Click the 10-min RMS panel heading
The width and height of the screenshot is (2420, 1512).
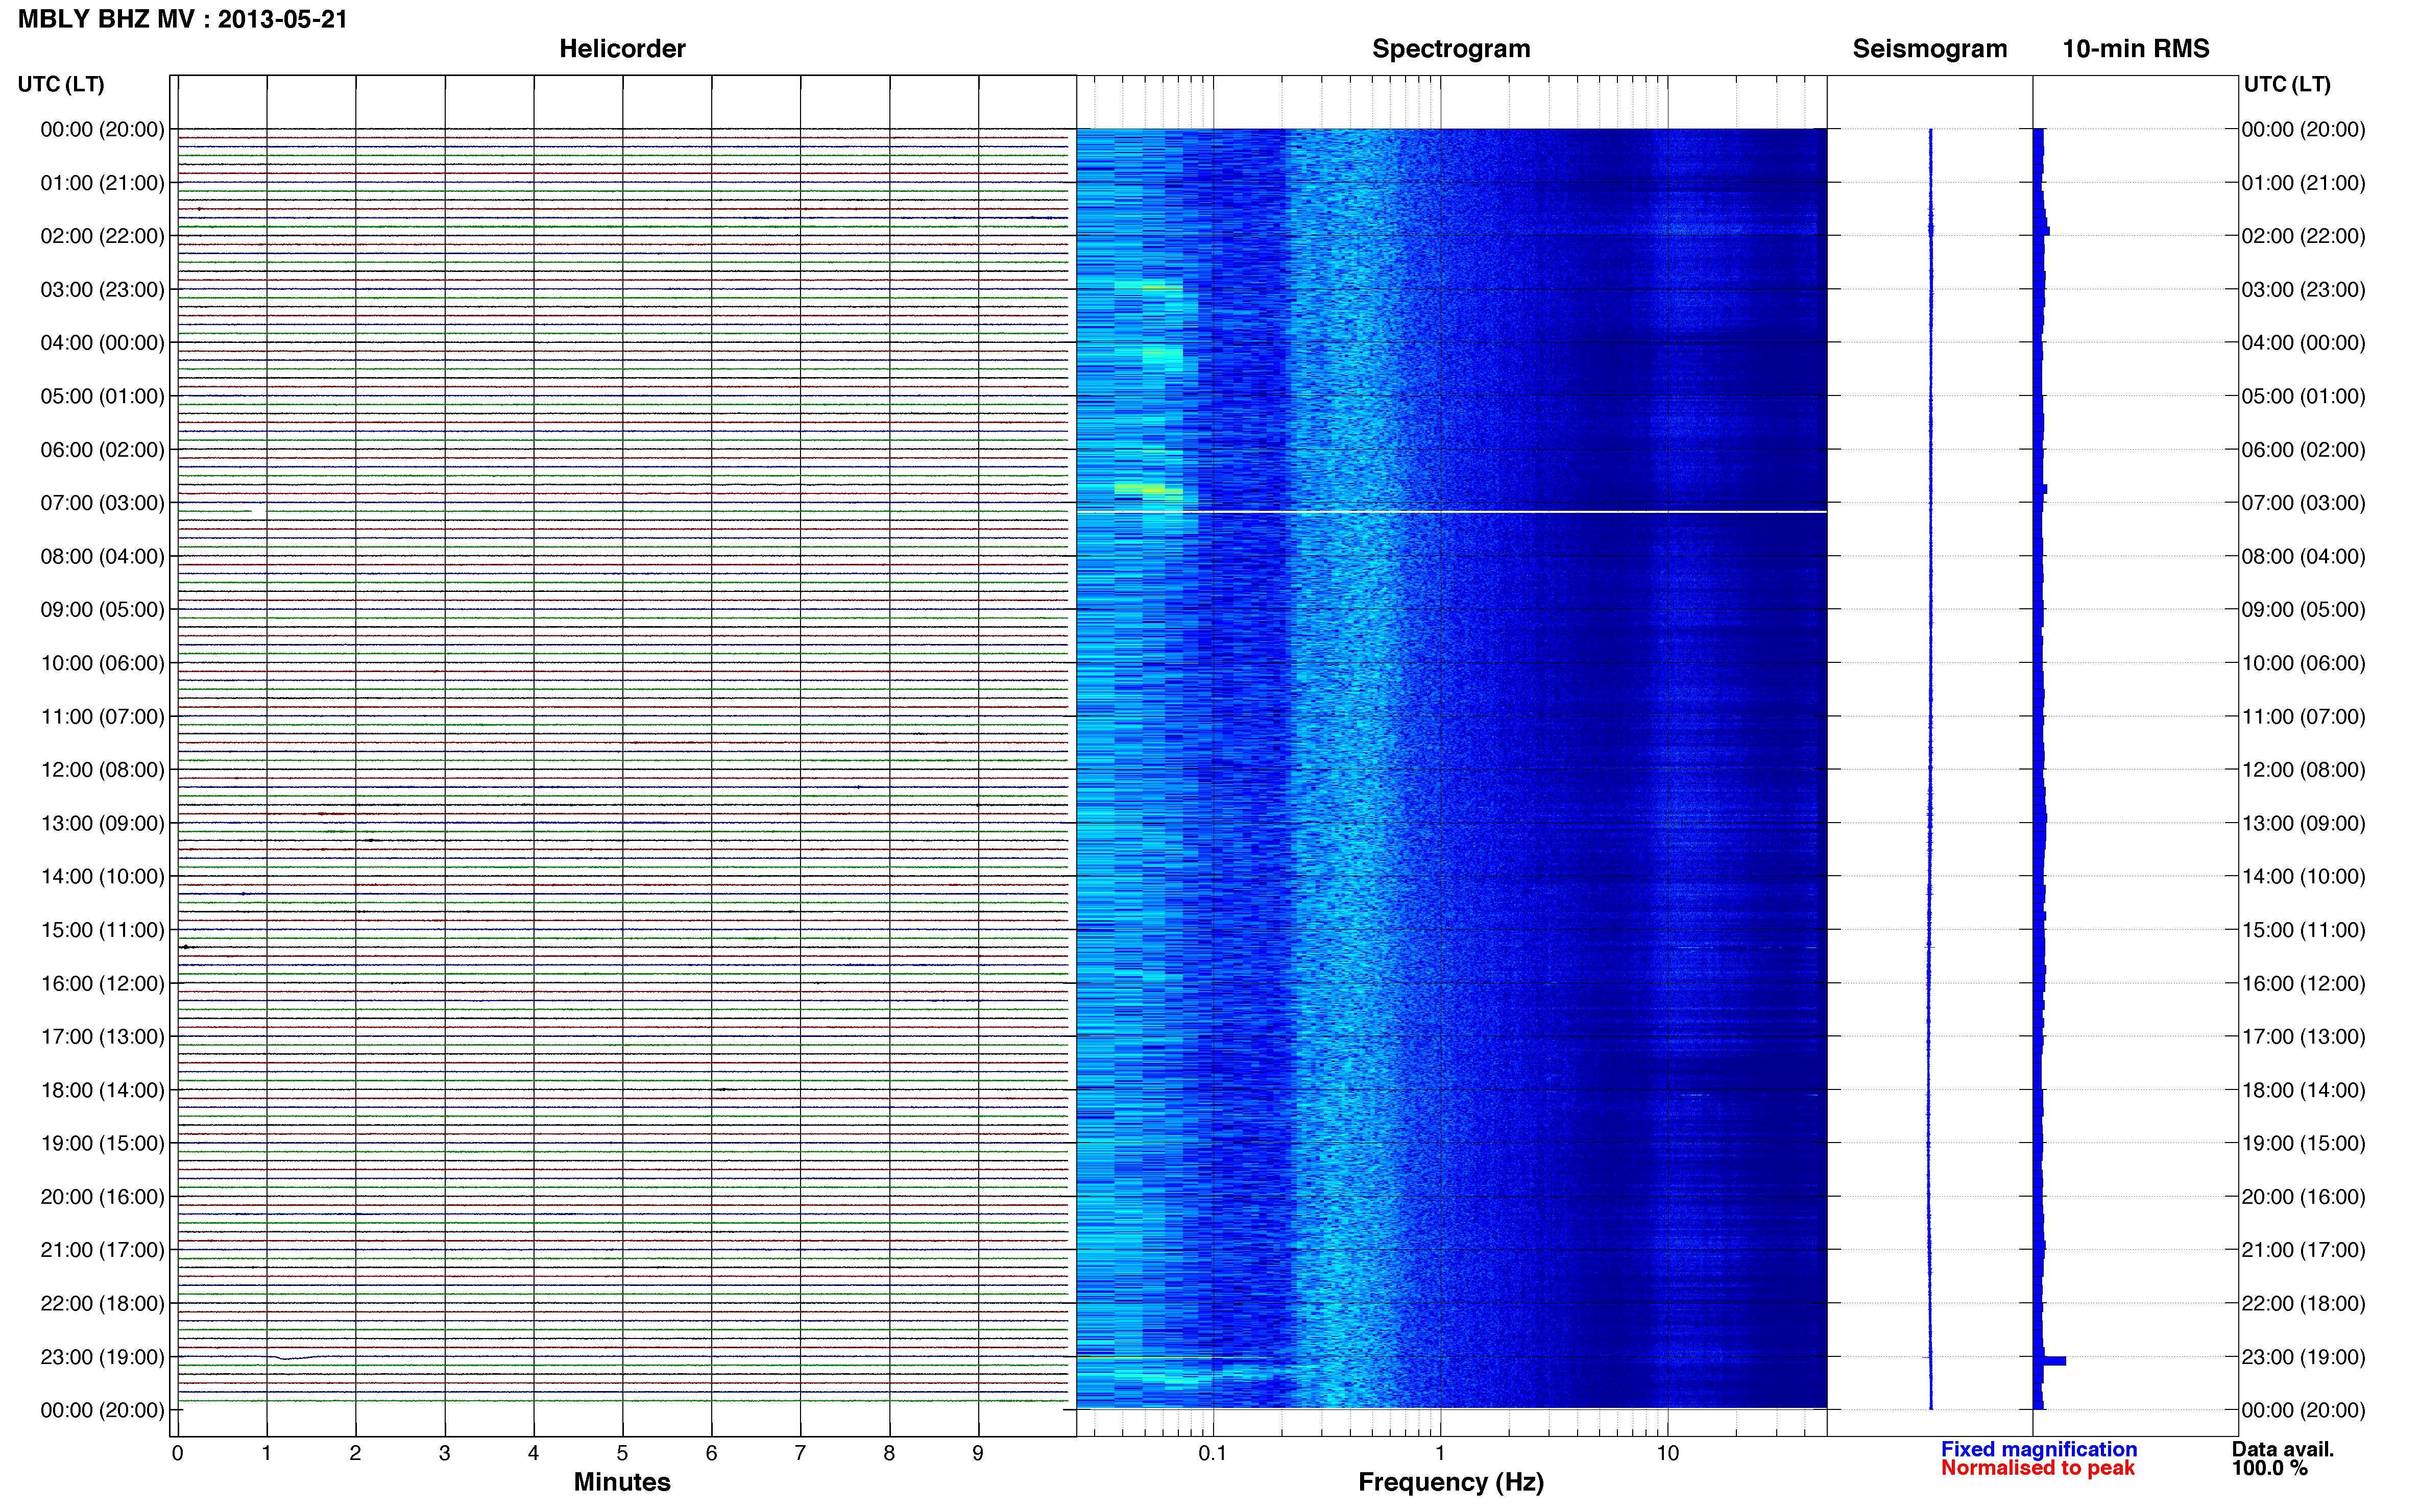tap(2135, 49)
